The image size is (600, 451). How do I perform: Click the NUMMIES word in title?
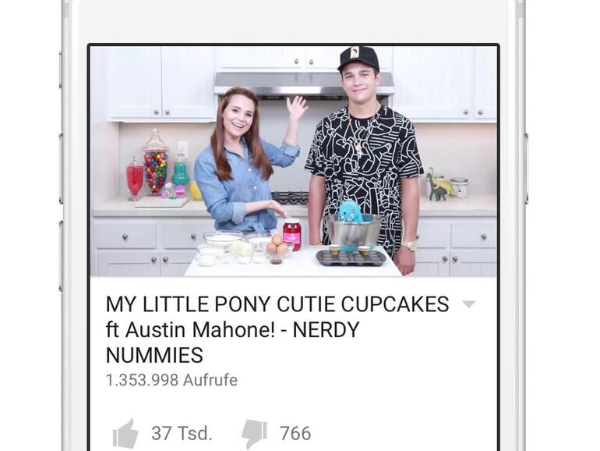tap(154, 355)
